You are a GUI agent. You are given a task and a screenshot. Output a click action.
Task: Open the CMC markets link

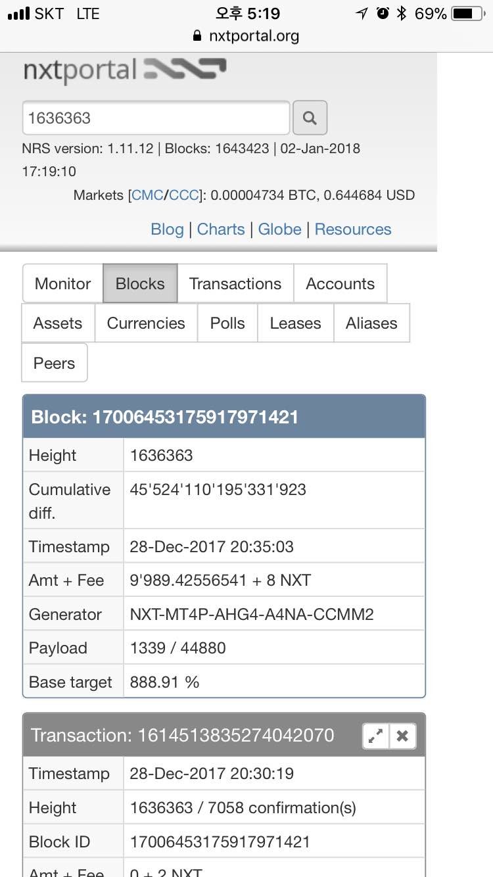148,195
